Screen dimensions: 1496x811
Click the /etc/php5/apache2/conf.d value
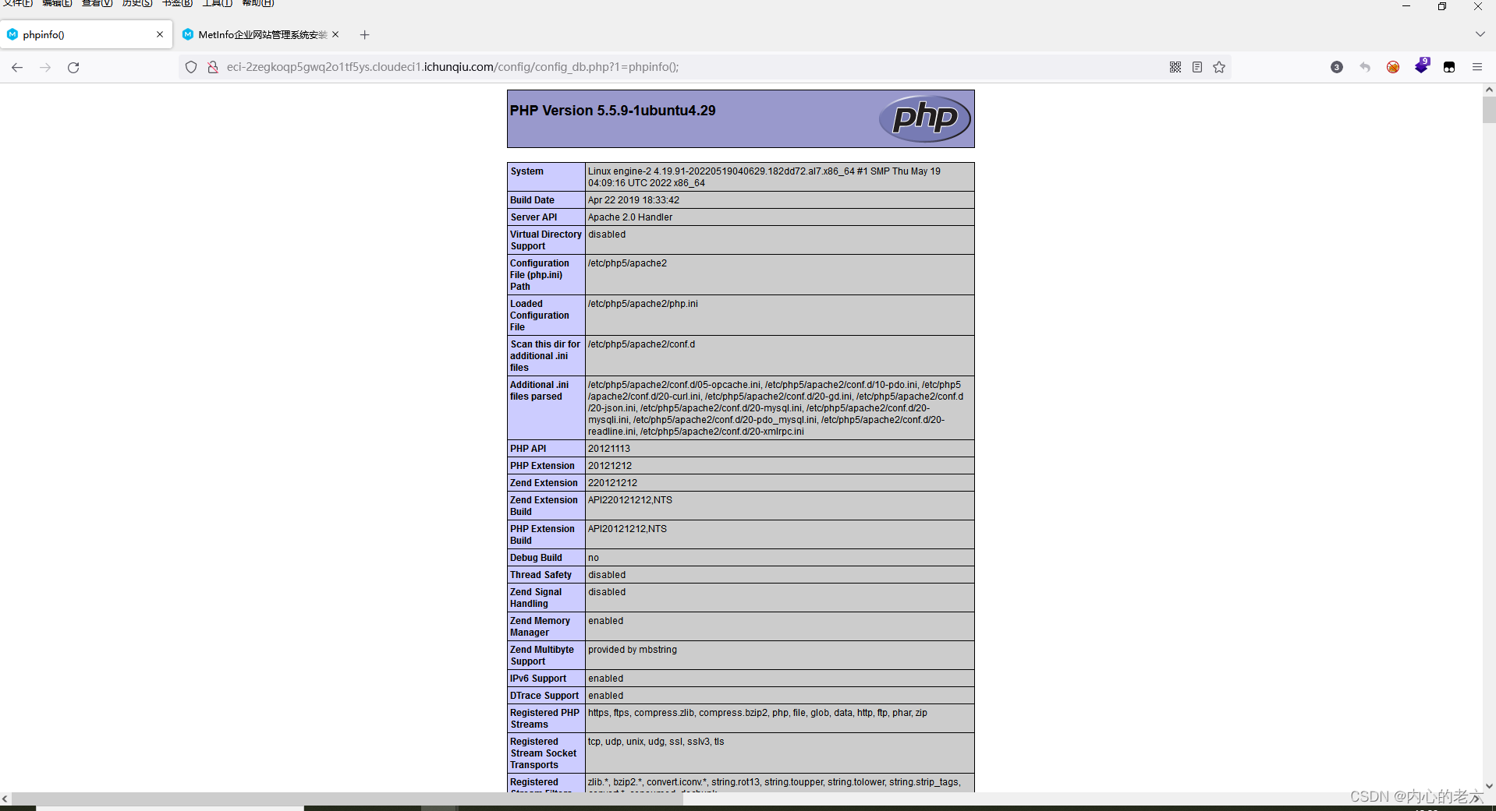click(x=641, y=344)
